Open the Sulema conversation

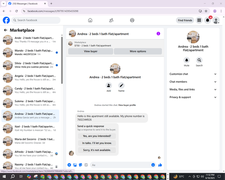(31, 103)
